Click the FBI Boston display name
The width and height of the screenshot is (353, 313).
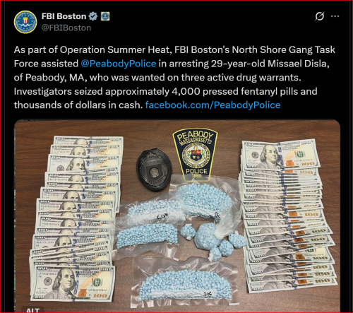[x=64, y=16]
